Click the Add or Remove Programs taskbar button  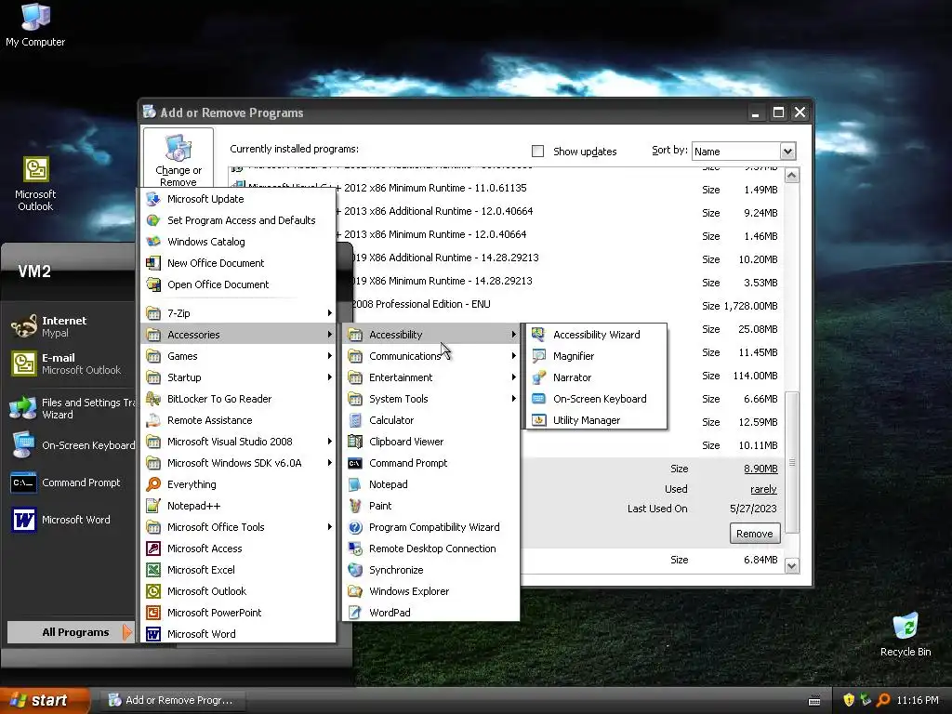click(174, 700)
